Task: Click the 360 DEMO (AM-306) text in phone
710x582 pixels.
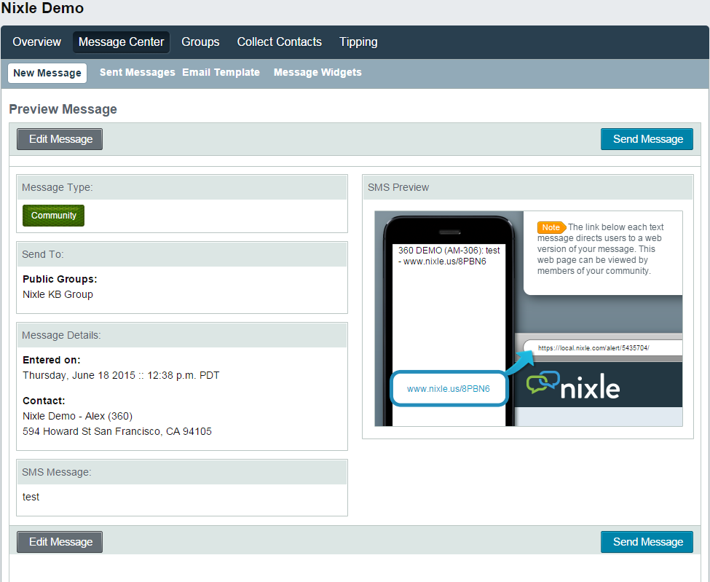Action: click(x=449, y=256)
